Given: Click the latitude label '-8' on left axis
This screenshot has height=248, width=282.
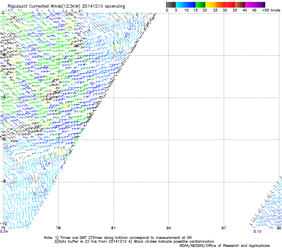Looking at the screenshot, I should pos(3,181).
